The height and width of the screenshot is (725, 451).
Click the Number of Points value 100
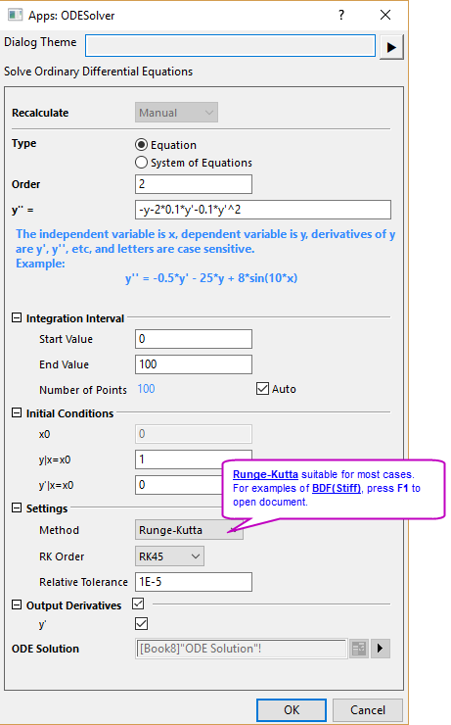tap(147, 389)
